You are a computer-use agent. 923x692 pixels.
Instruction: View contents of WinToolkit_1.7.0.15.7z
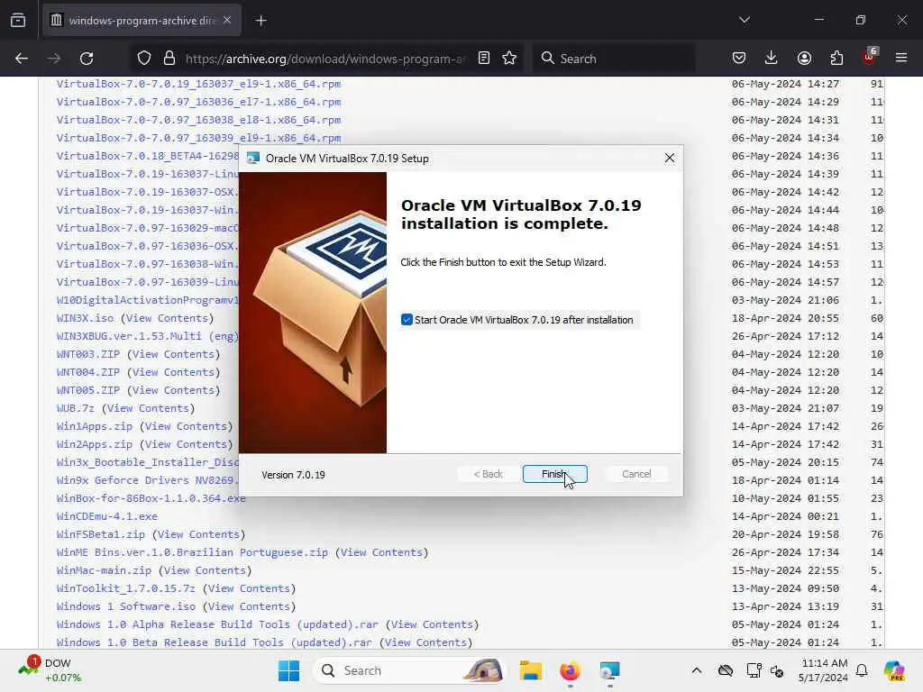coord(249,588)
